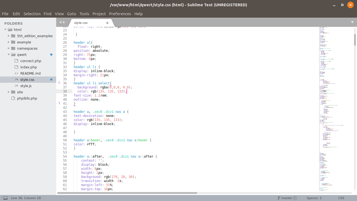Click the opening bracket gutter marker at line 36
The image size is (357, 201).
pos(59,82)
